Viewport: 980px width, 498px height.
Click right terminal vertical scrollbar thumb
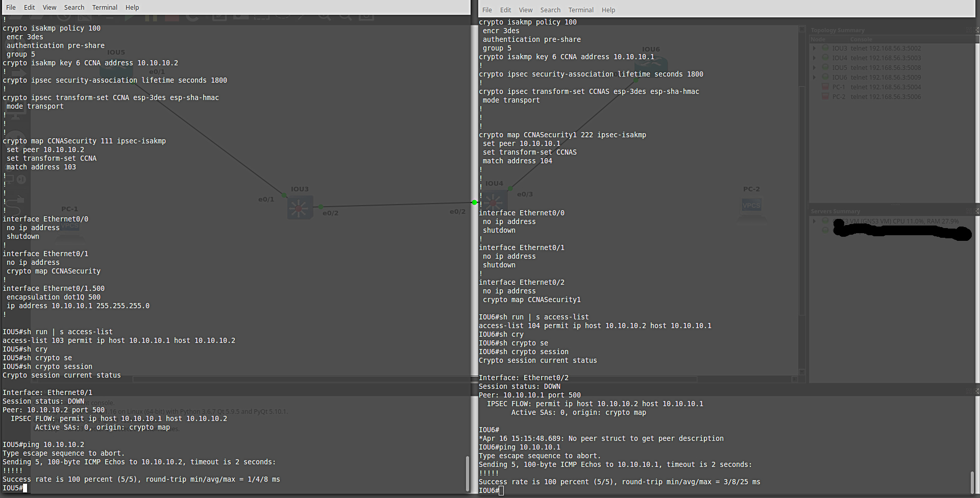(972, 482)
